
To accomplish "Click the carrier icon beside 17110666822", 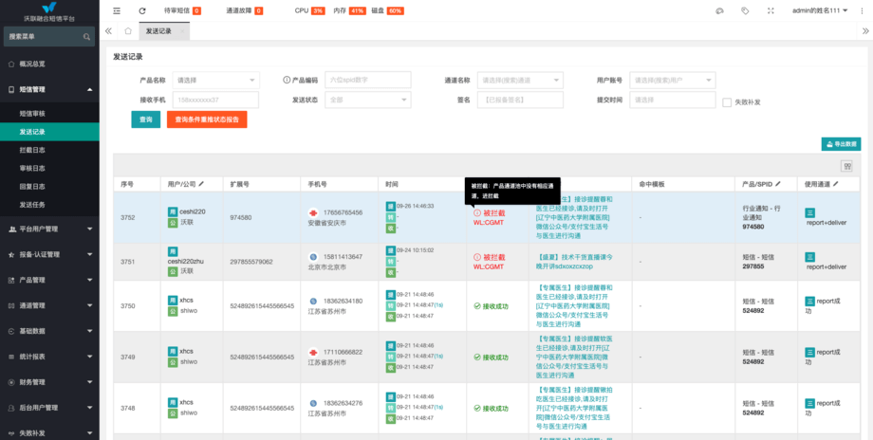I will pos(313,352).
